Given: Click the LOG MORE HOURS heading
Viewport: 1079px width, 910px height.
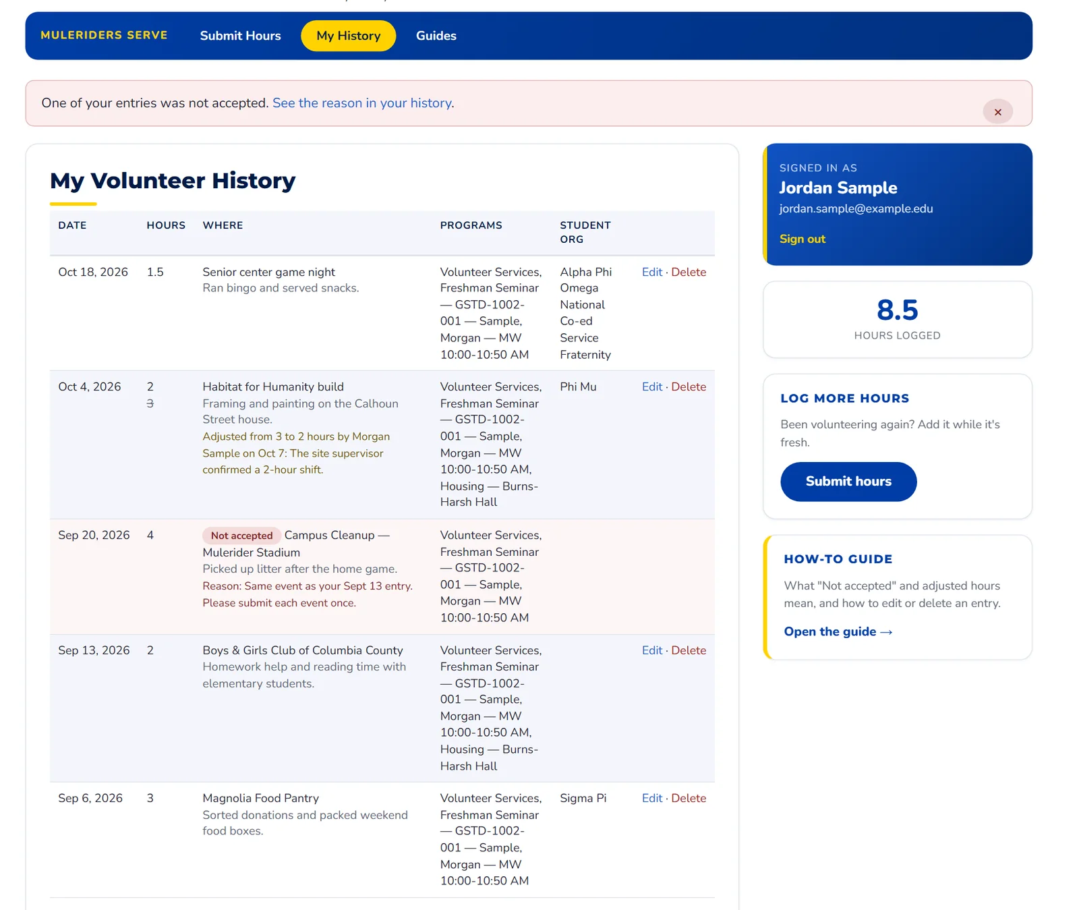Looking at the screenshot, I should (x=844, y=399).
